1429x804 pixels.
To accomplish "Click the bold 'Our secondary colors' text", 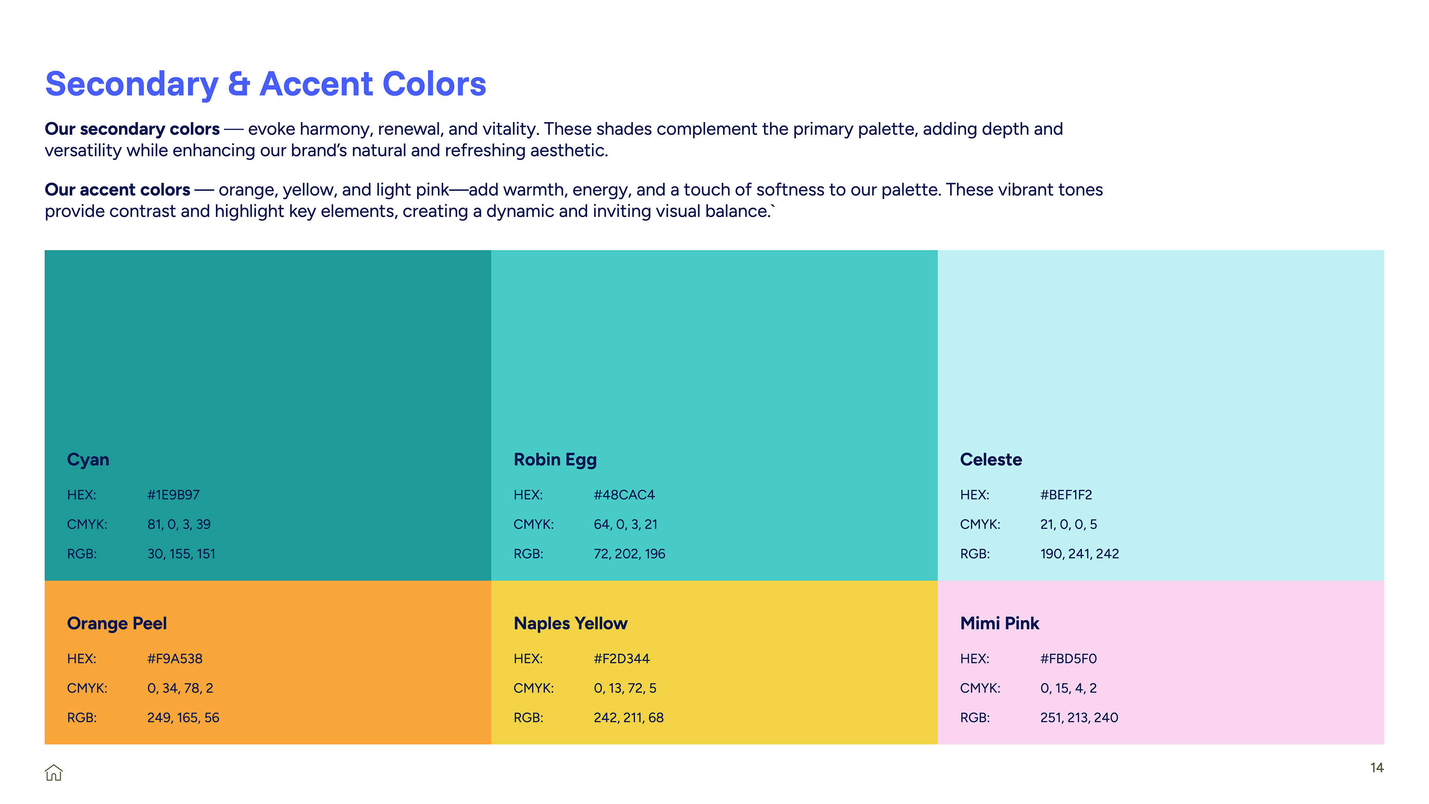I will [x=132, y=129].
